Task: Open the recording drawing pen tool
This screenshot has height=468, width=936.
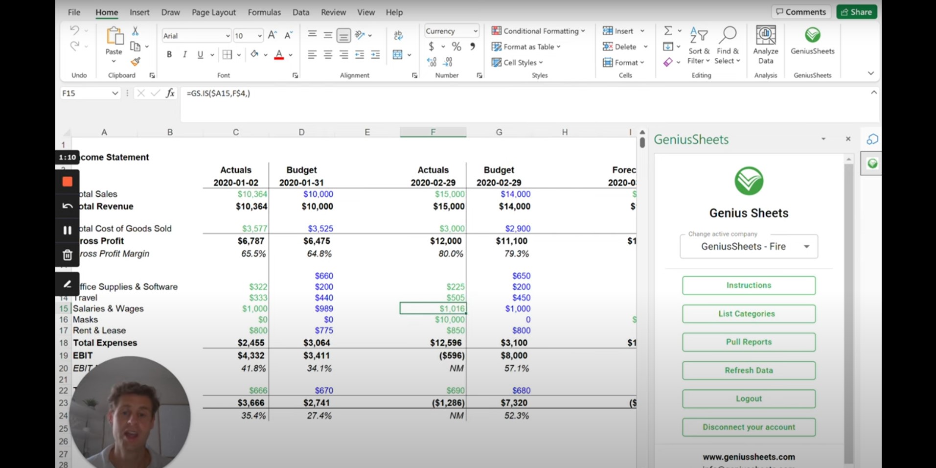Action: click(x=68, y=284)
